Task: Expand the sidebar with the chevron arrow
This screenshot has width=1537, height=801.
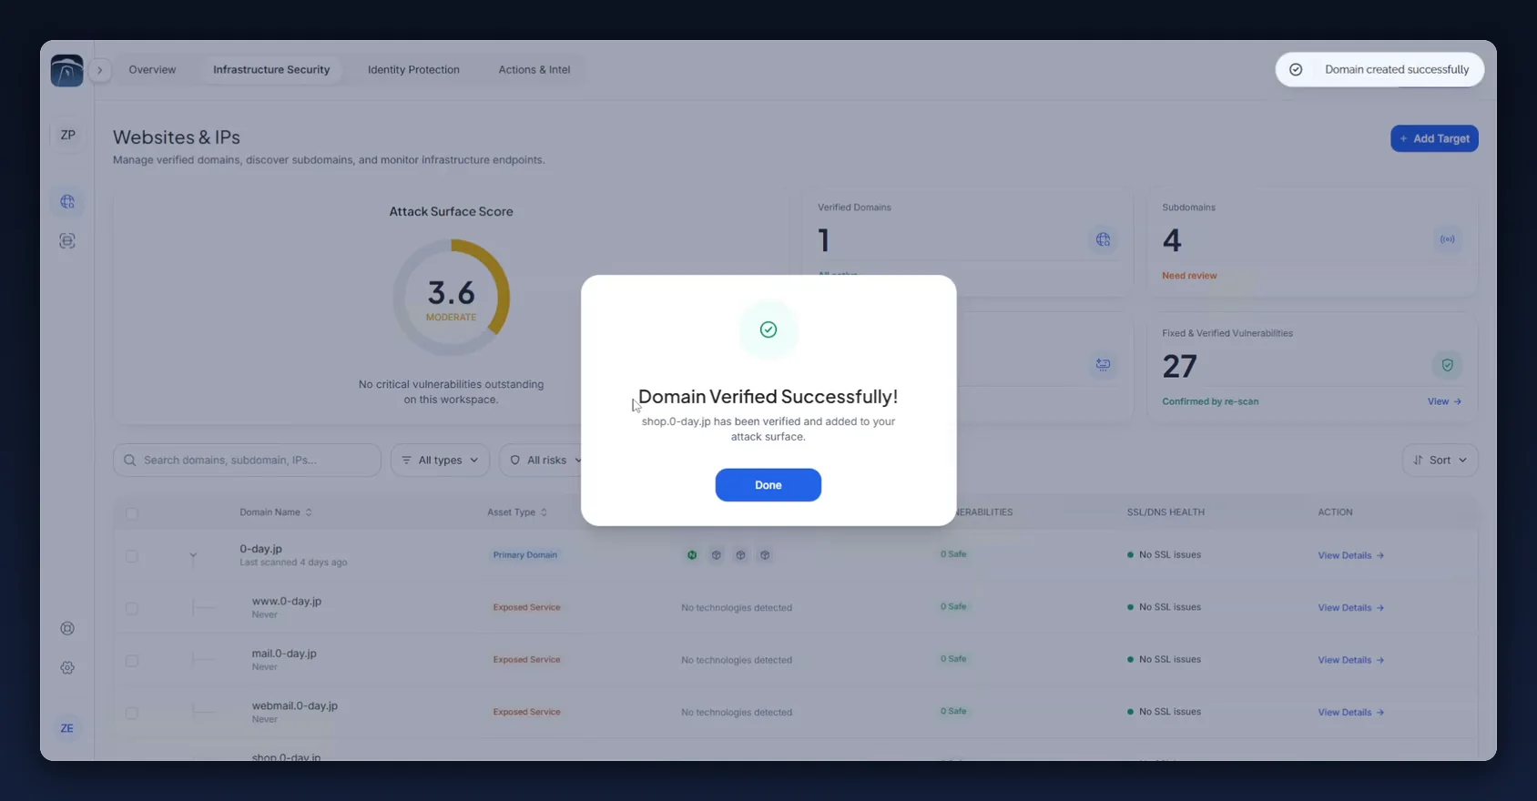Action: 100,70
